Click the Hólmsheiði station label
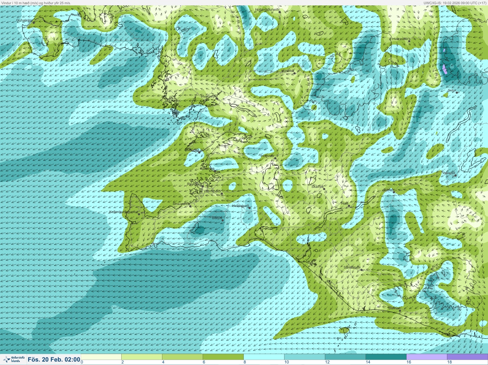The height and width of the screenshot is (365, 488). (x=213, y=191)
